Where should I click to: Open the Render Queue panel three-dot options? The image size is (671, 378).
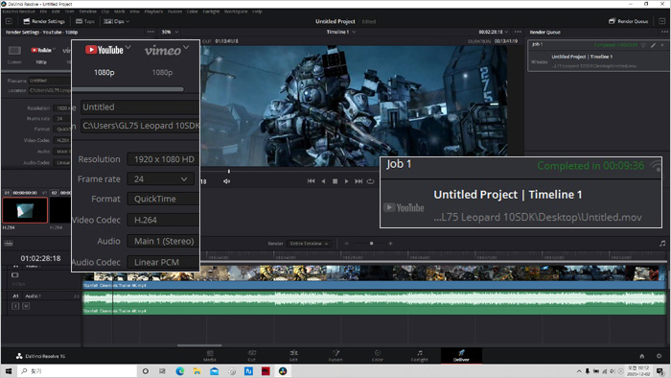tap(664, 32)
